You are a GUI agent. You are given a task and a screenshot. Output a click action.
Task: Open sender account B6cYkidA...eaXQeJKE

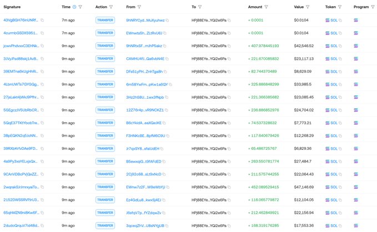click(x=144, y=123)
